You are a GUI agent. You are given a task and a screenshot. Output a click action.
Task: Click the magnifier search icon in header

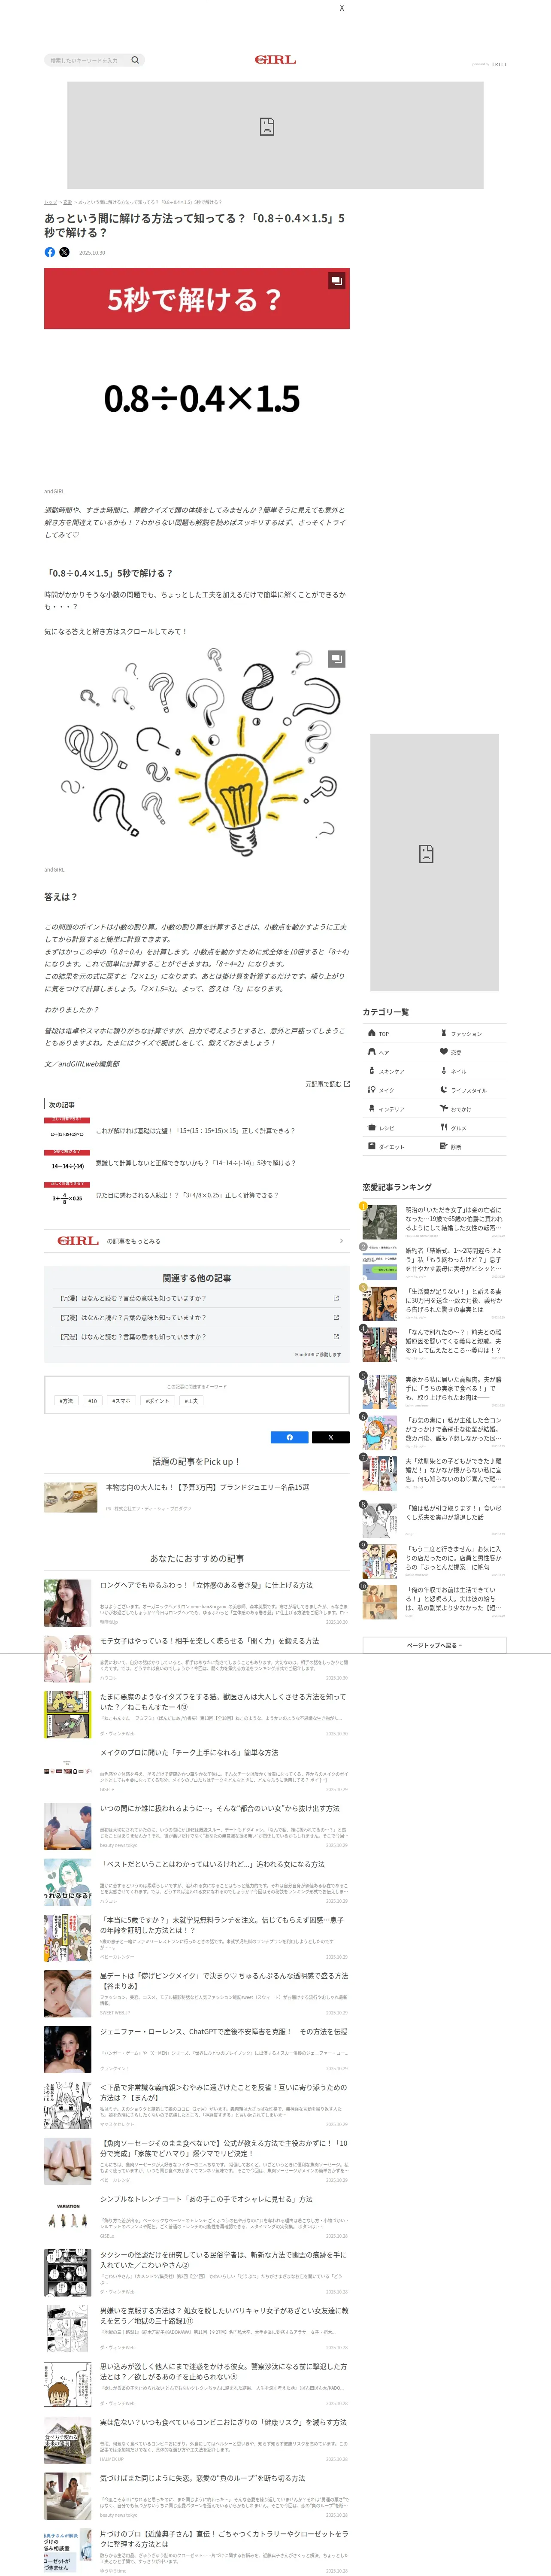pyautogui.click(x=135, y=60)
